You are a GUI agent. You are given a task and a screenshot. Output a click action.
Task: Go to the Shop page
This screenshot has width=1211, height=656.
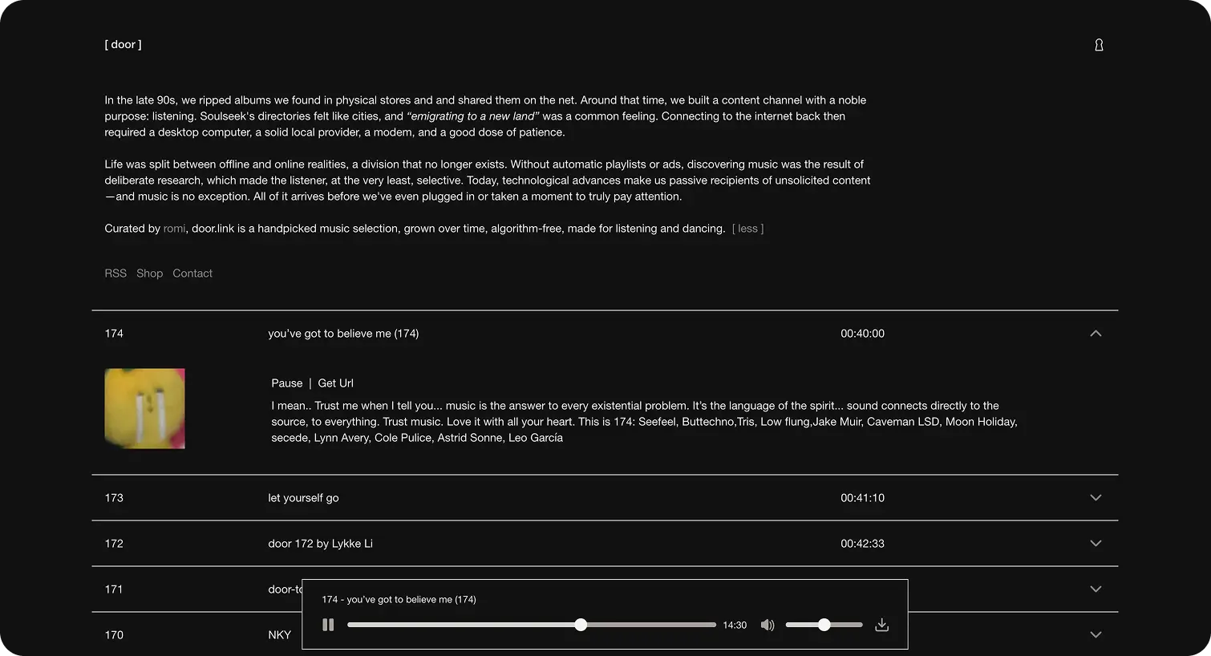click(x=149, y=273)
